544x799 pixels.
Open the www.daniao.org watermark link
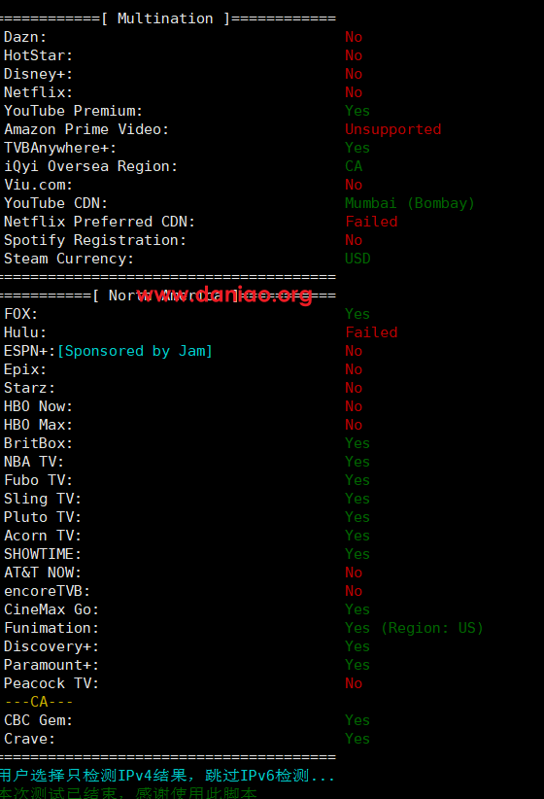click(224, 295)
